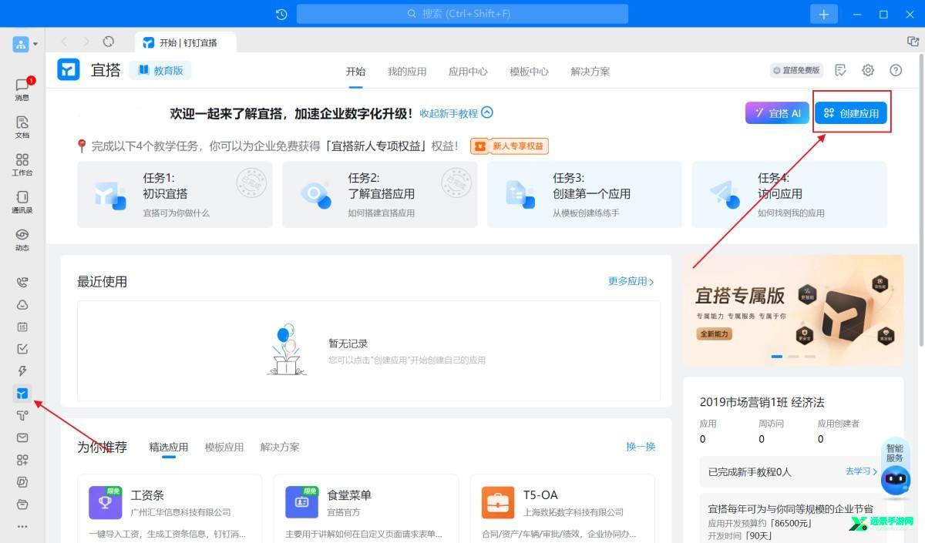This screenshot has height=543, width=925.
Task: Open the Messages (消息) sidebar icon
Action: click(x=22, y=89)
